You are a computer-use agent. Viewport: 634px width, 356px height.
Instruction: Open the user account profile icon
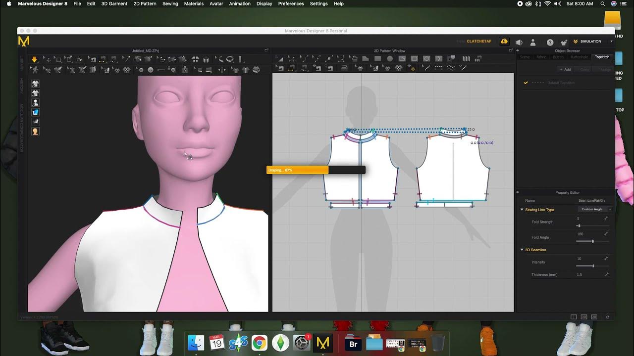[533, 42]
